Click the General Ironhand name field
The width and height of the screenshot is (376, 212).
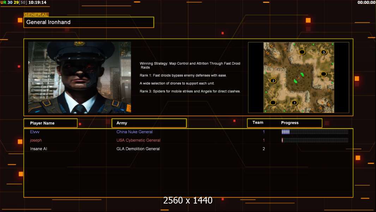pos(89,22)
